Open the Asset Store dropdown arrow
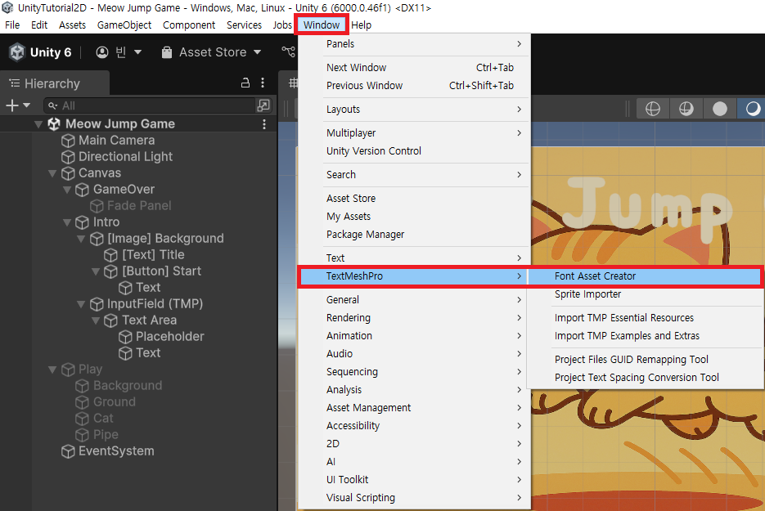The height and width of the screenshot is (511, 765). click(x=257, y=52)
